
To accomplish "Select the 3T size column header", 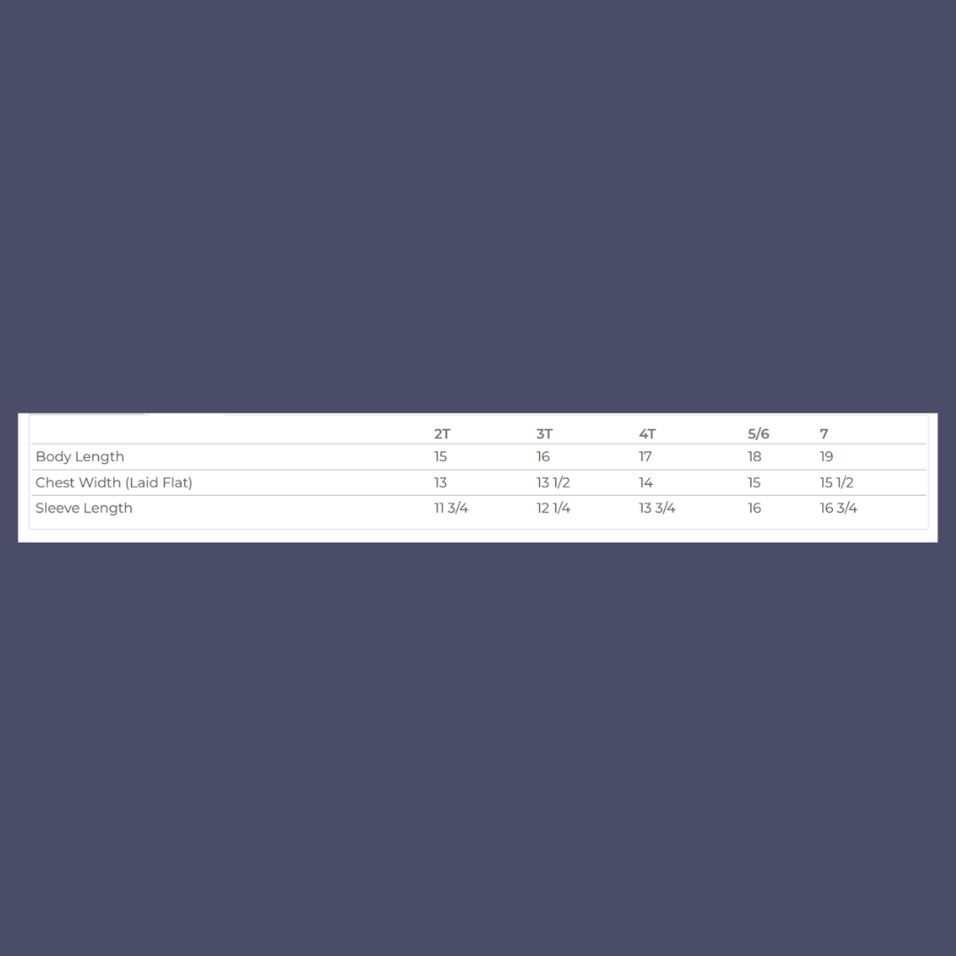I will pyautogui.click(x=544, y=434).
